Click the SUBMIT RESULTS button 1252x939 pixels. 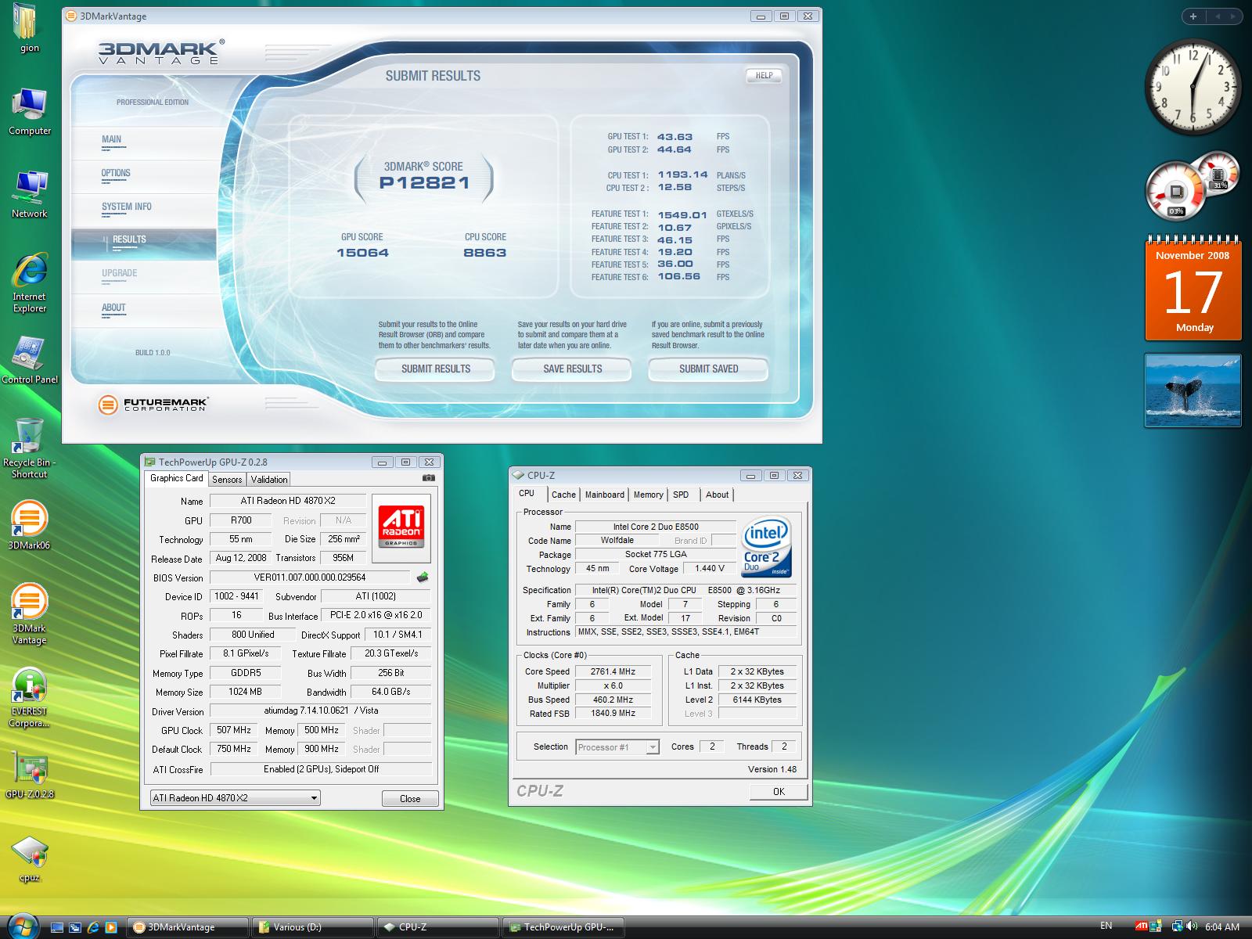point(436,369)
